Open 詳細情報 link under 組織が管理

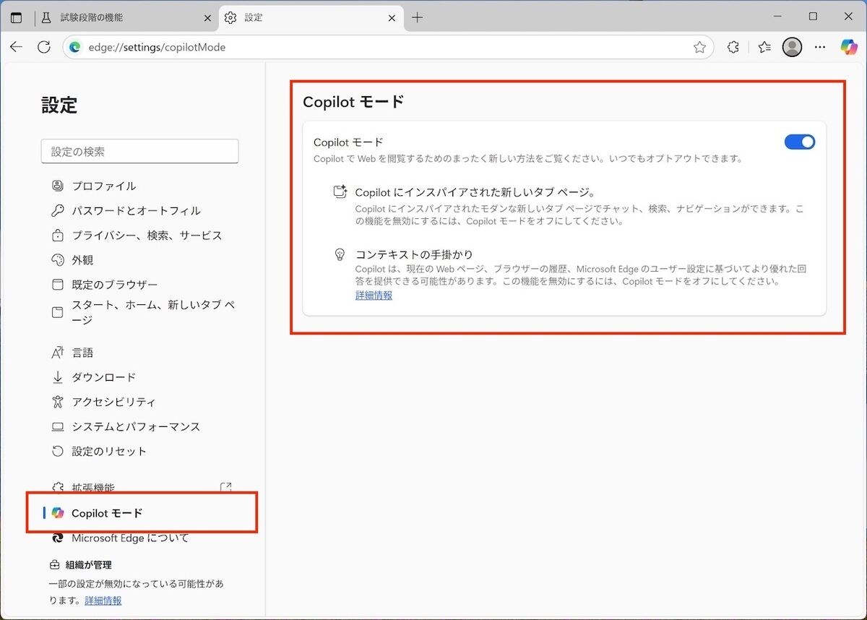point(103,600)
